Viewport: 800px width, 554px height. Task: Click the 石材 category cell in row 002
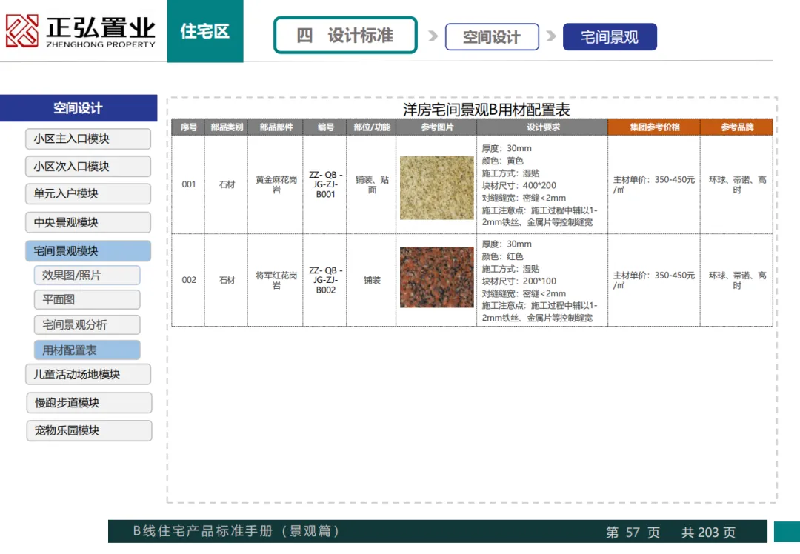tap(227, 279)
